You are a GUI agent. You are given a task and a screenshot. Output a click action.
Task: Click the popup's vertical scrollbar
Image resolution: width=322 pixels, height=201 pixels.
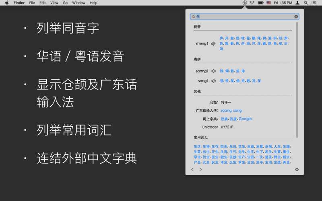click(297, 80)
